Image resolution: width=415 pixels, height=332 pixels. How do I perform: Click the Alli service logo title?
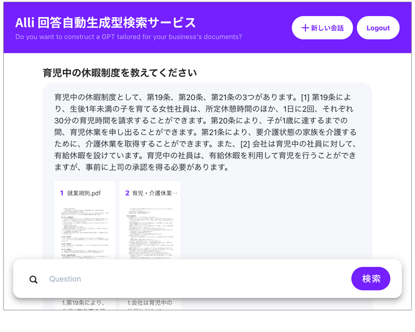click(104, 22)
